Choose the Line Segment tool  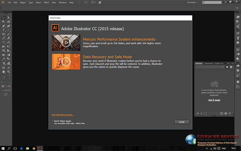coord(9,30)
